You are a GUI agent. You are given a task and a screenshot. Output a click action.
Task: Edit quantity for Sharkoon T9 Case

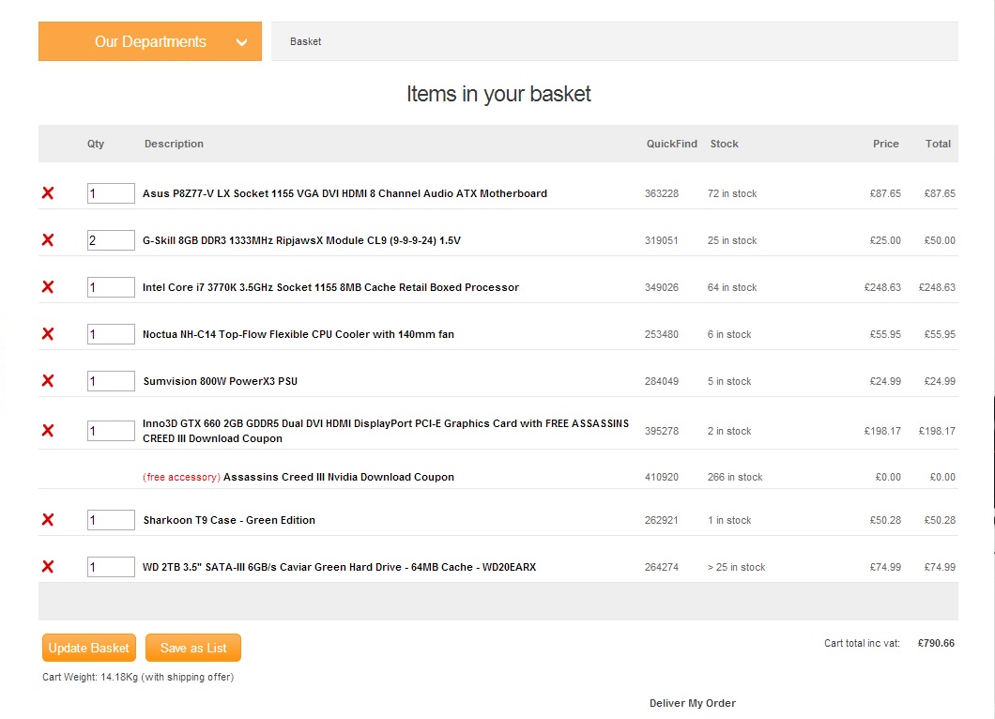(111, 520)
